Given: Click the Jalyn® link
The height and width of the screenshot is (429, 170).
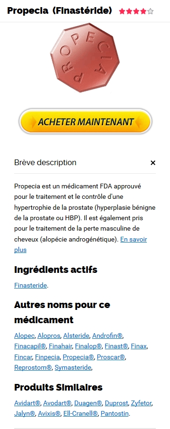Looking at the screenshot, I should coord(25,413).
